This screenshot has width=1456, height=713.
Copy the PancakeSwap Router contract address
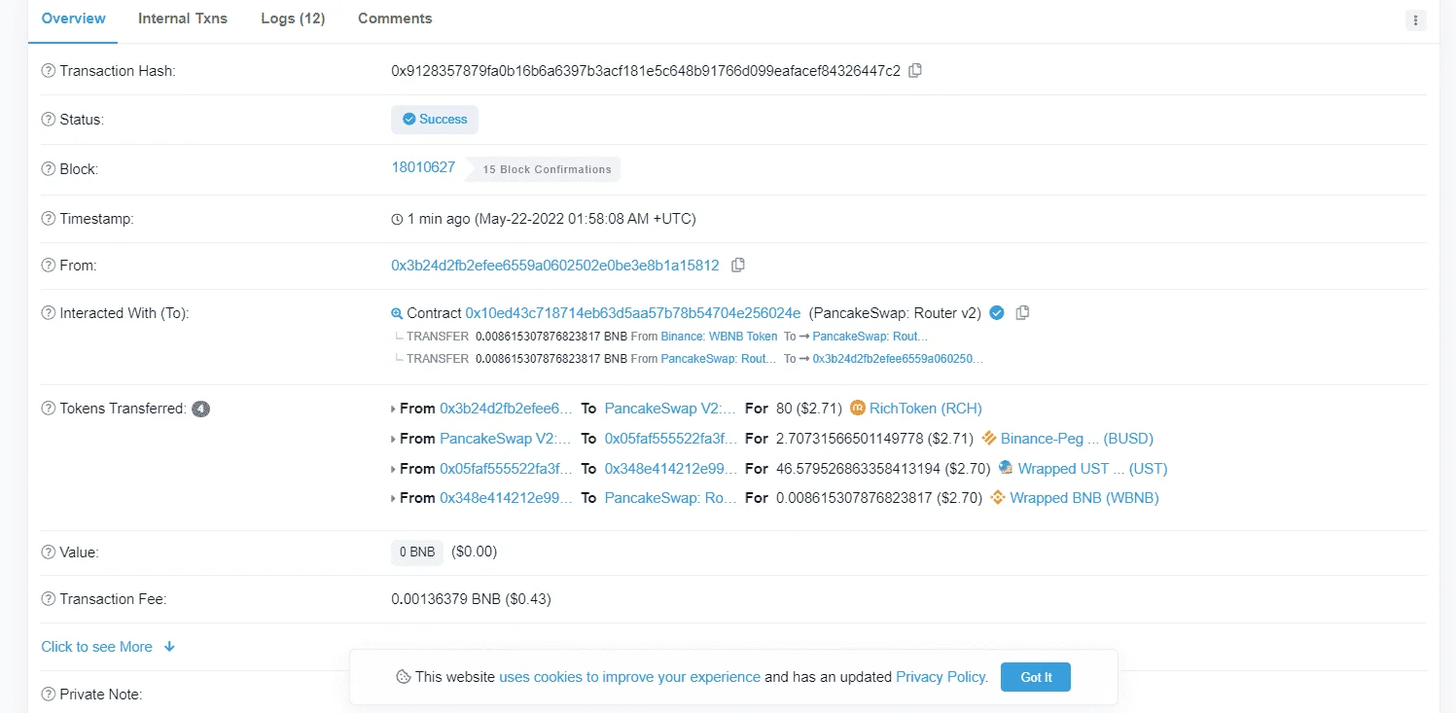point(1022,312)
